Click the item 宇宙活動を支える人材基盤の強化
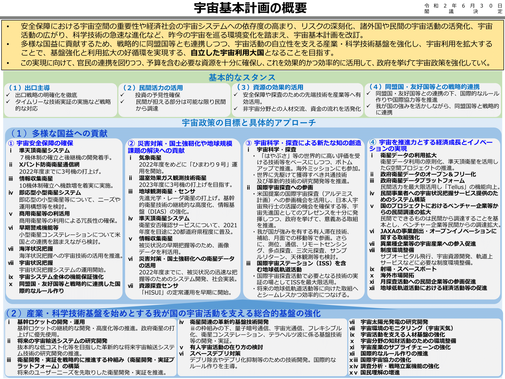The width and height of the screenshot is (505, 379). (403, 335)
